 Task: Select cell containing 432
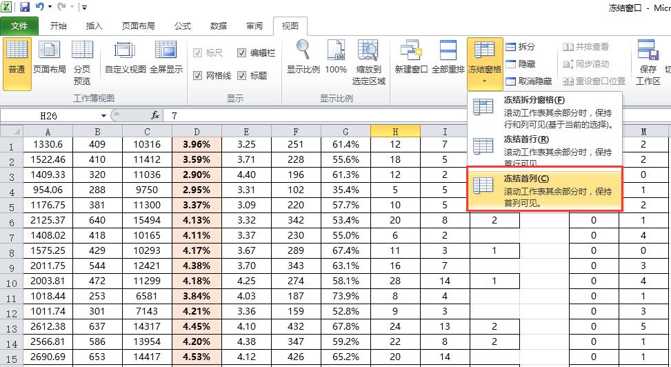click(x=296, y=327)
